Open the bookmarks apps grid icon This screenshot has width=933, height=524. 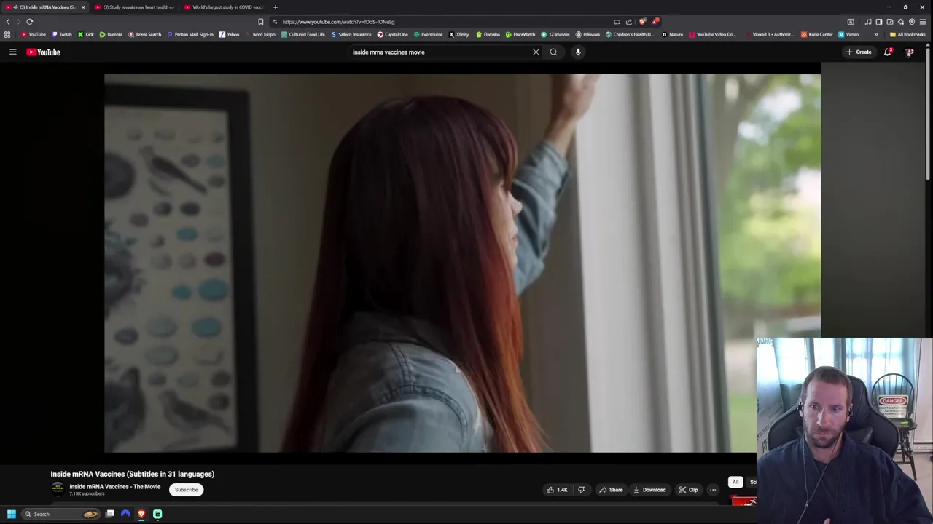(7, 34)
